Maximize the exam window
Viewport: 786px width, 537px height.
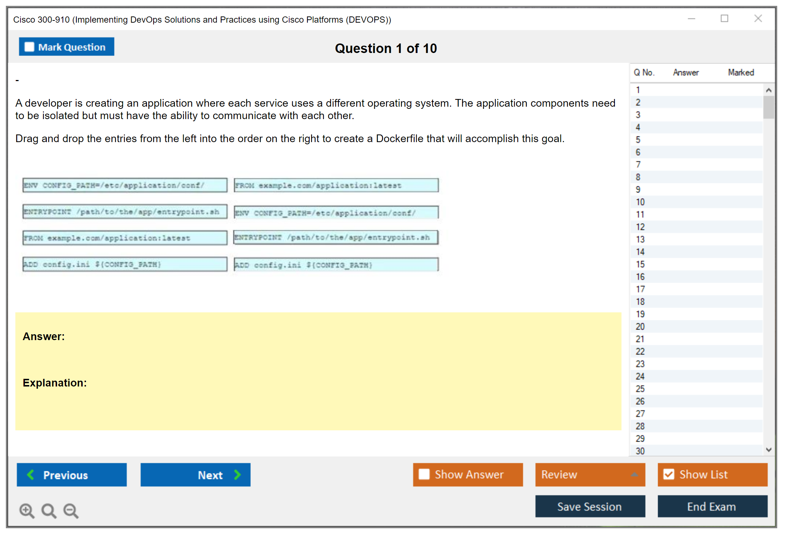point(724,18)
